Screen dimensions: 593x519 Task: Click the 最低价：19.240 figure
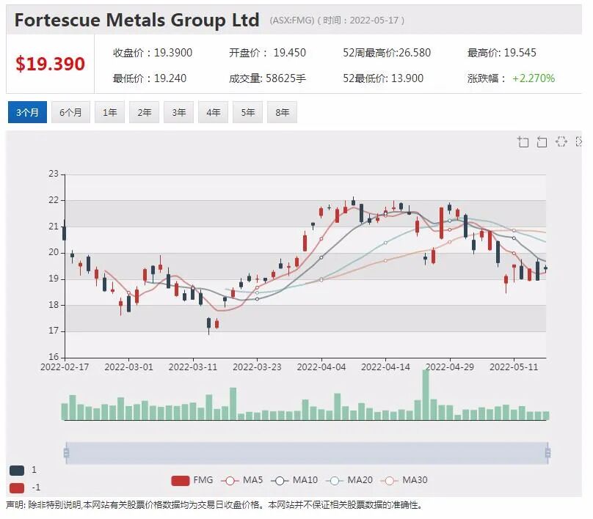pyautogui.click(x=150, y=78)
